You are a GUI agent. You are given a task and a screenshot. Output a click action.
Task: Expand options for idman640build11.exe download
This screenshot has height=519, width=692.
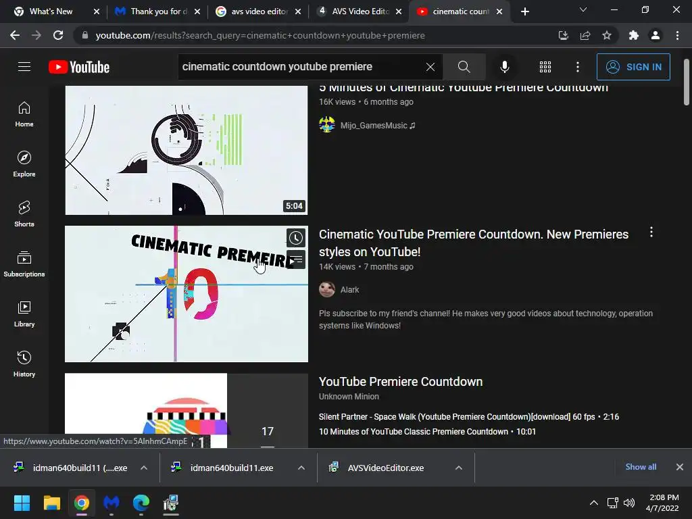301,468
